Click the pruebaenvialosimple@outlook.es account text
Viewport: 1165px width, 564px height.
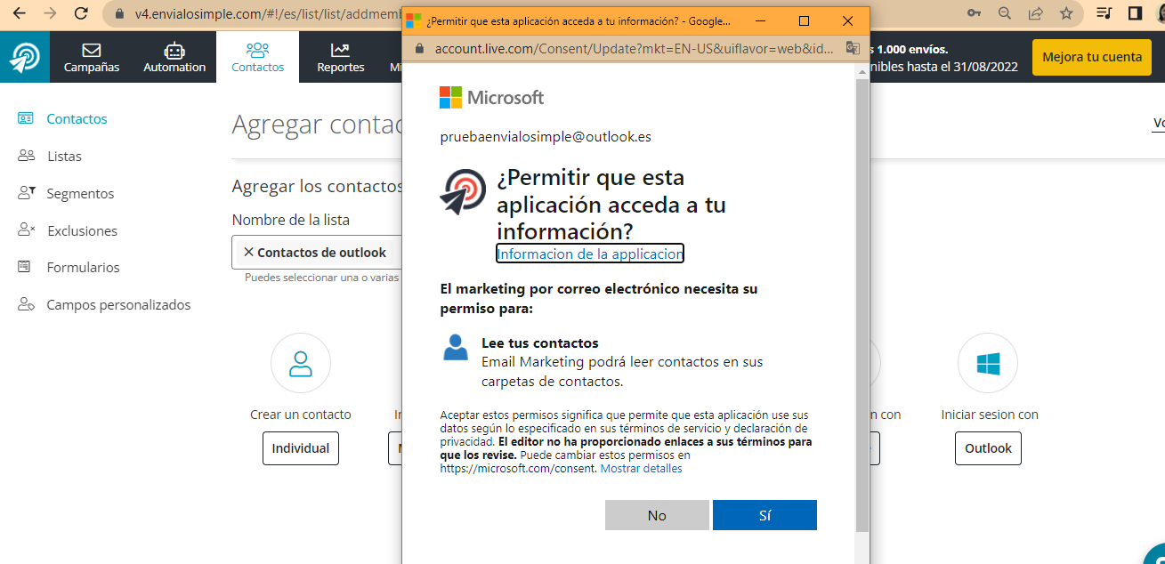tap(546, 137)
